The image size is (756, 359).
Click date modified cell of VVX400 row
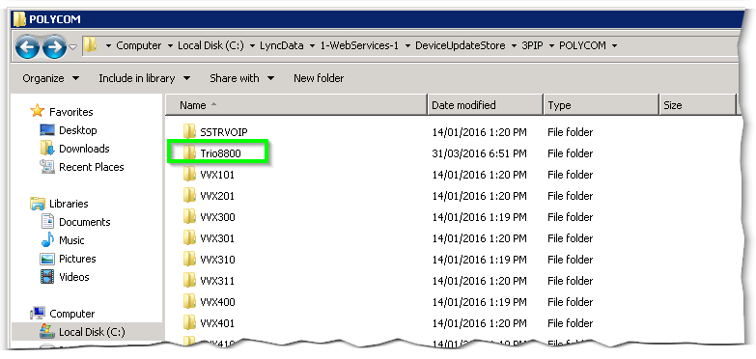tap(479, 302)
